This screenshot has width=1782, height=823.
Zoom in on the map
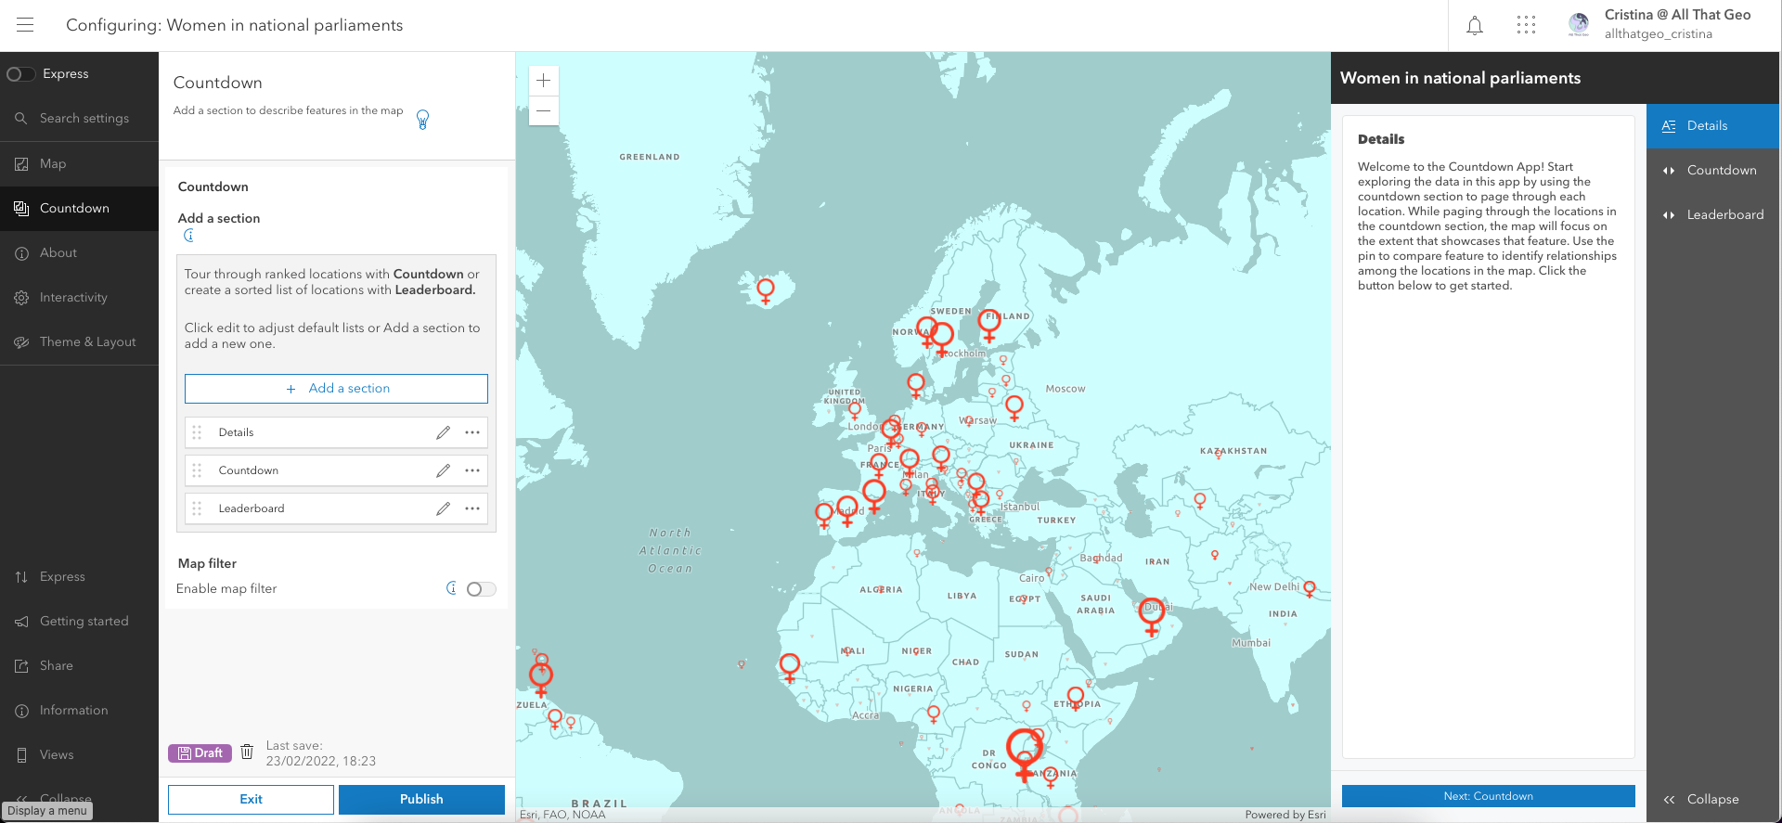click(544, 81)
